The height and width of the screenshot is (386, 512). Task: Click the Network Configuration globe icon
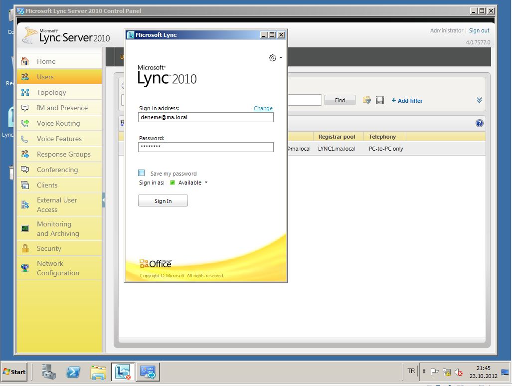tap(25, 268)
